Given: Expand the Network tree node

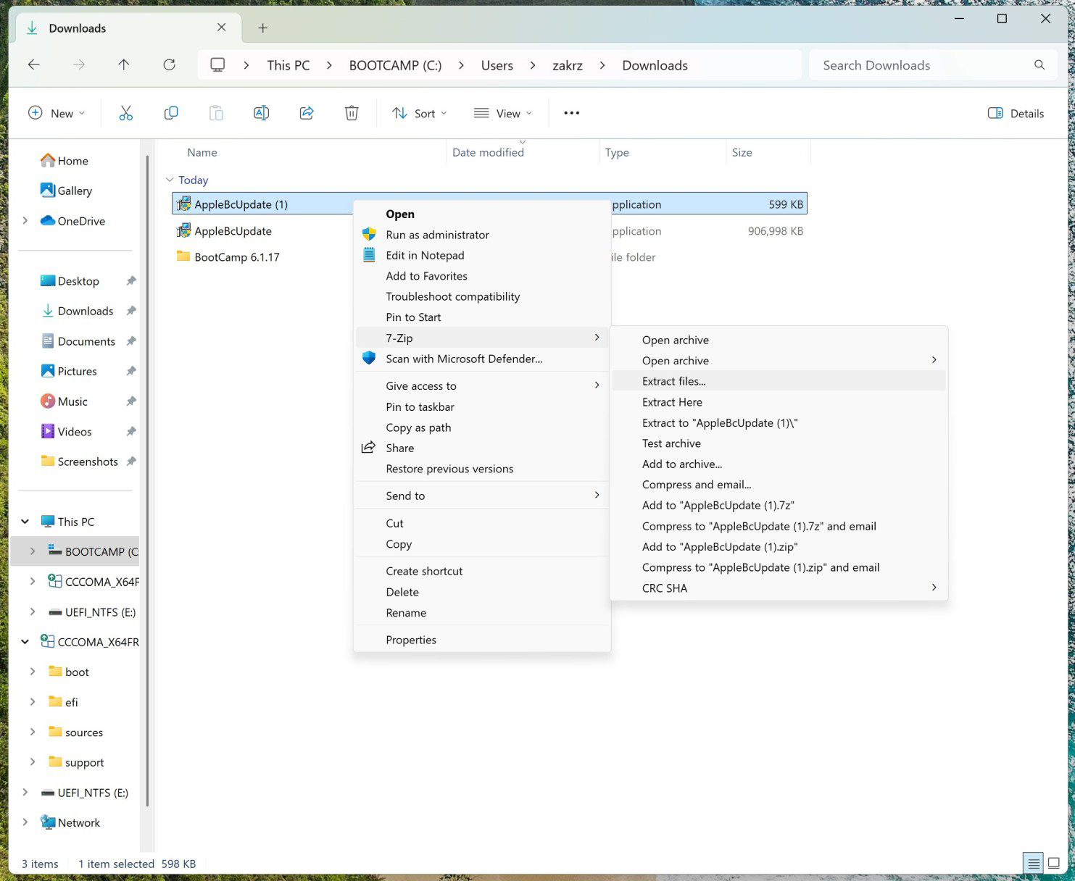Looking at the screenshot, I should [25, 822].
